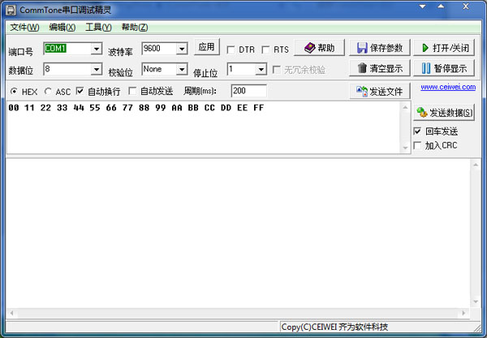Toggle the 自动换行 checkbox
Screen dimensions: 487x338
tap(80, 91)
